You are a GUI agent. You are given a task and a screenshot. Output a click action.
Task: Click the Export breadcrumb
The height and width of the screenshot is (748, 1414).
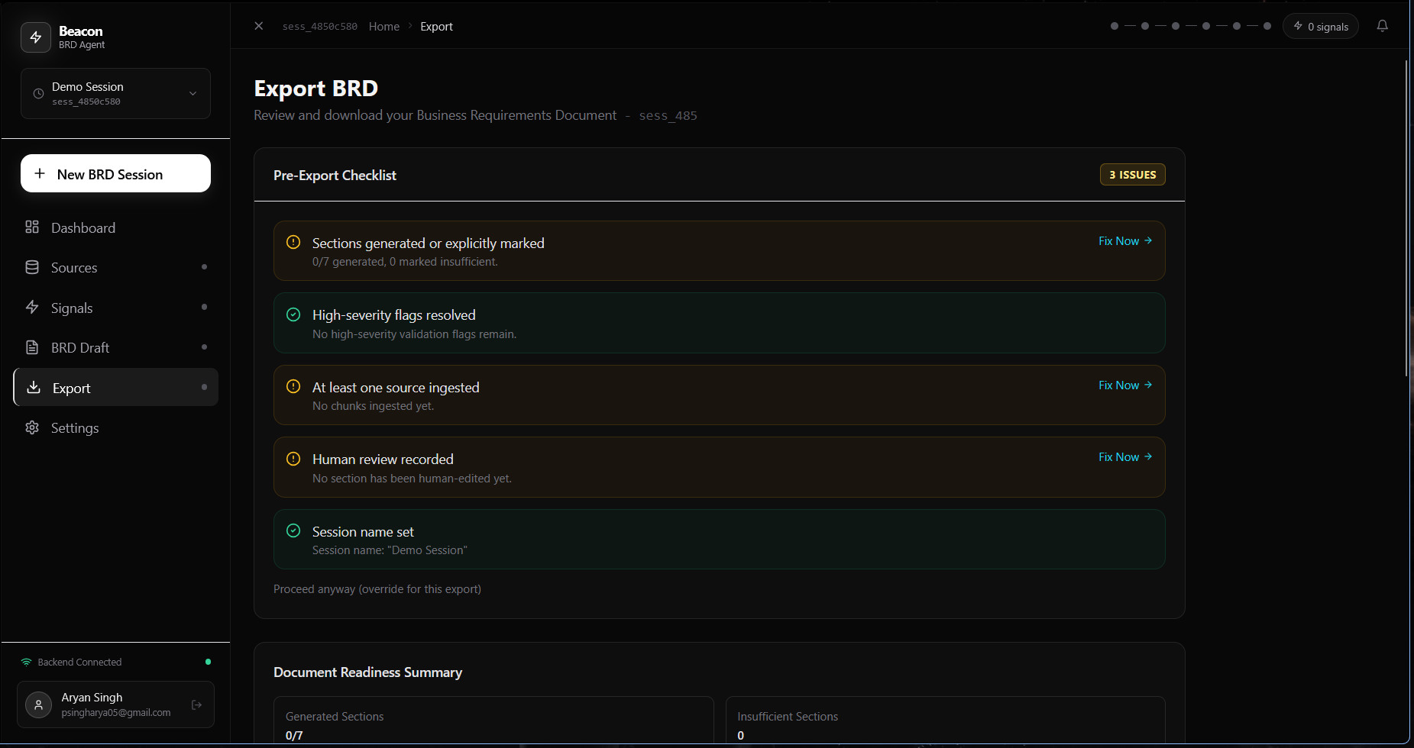tap(436, 26)
